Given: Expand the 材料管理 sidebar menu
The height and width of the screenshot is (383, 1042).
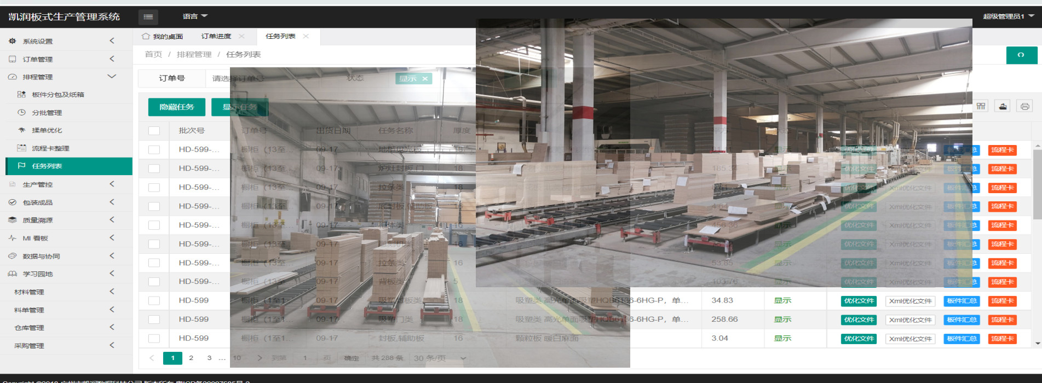Looking at the screenshot, I should pos(112,292).
